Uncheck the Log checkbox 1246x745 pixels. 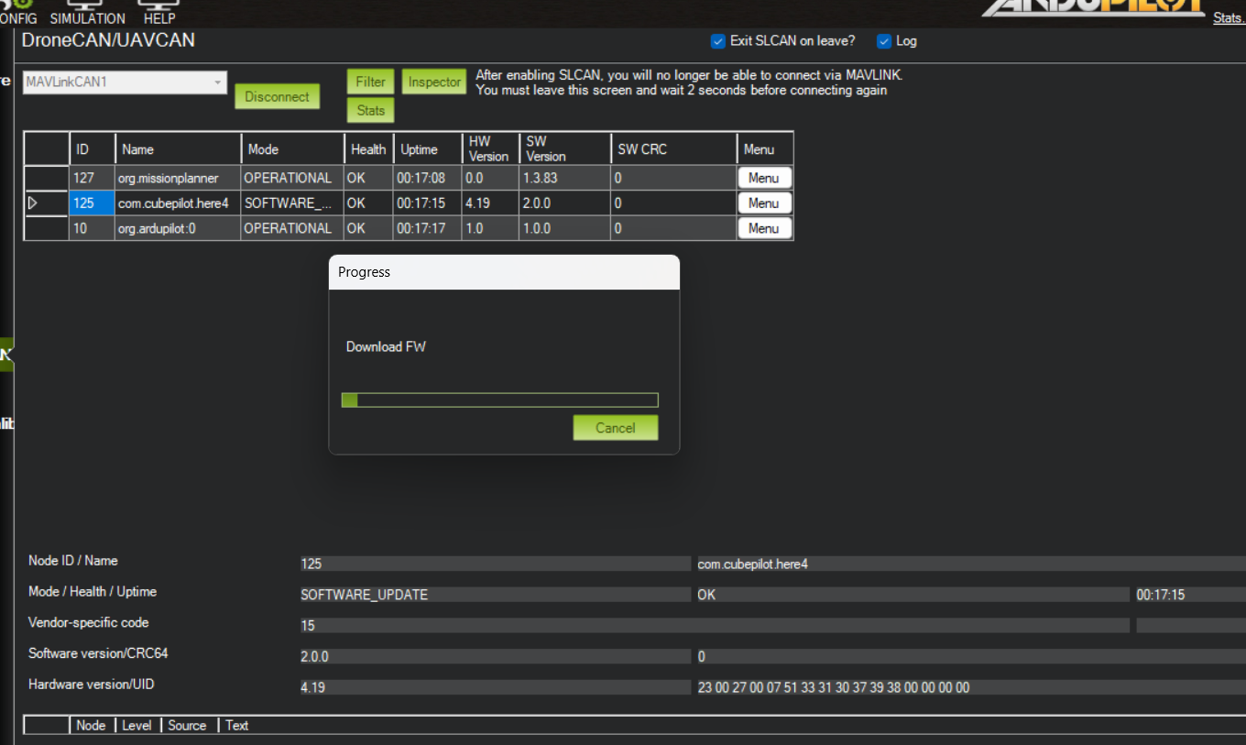tap(884, 41)
